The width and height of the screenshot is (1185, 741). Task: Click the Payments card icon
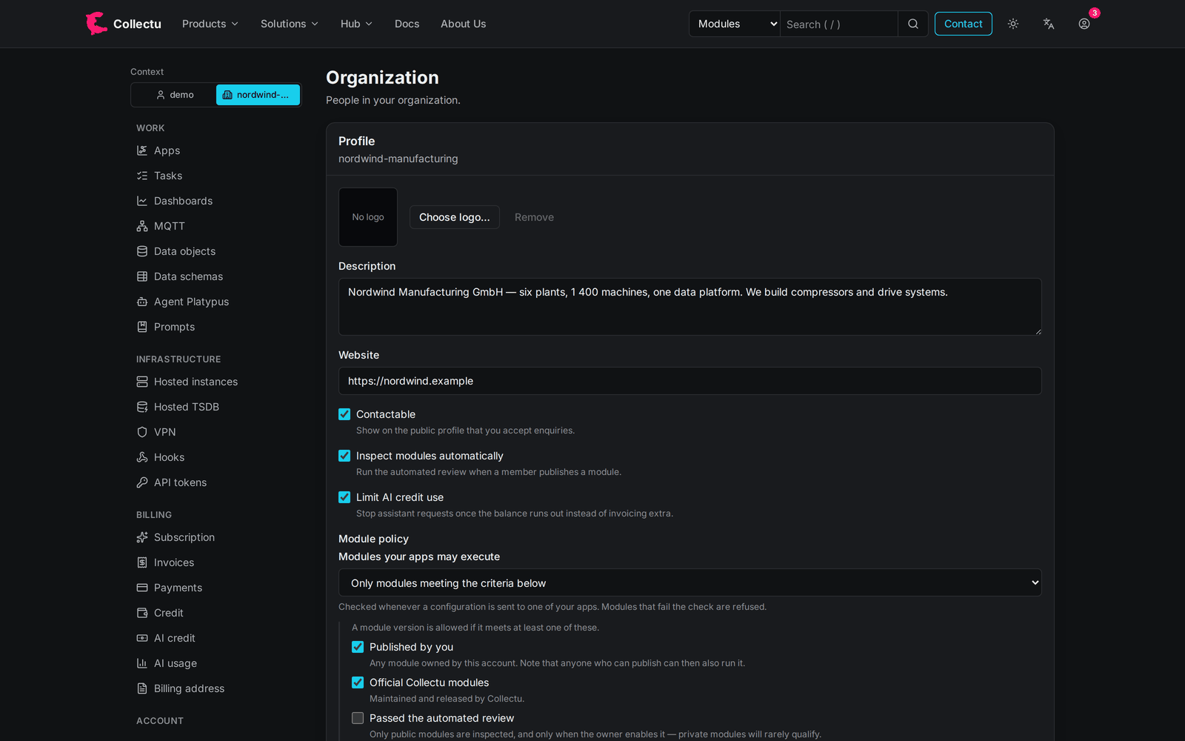[x=142, y=588]
